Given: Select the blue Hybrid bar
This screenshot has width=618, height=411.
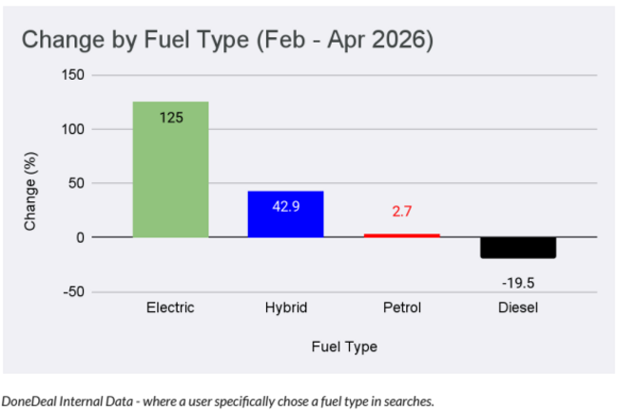Looking at the screenshot, I should click(x=286, y=215).
